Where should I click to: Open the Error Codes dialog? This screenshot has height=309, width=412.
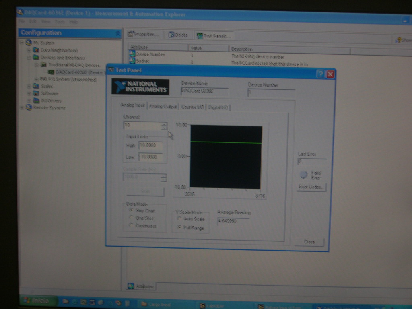(311, 187)
